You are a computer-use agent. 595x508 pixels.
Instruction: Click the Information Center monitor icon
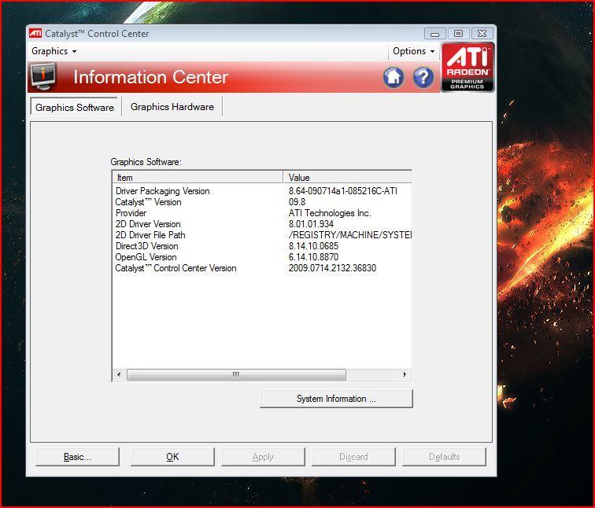pyautogui.click(x=43, y=76)
